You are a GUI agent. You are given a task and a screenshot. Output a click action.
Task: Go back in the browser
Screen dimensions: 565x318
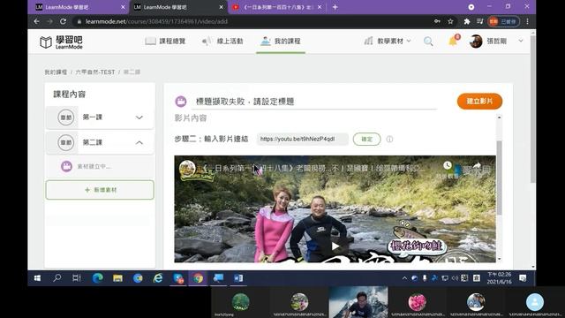click(36, 21)
